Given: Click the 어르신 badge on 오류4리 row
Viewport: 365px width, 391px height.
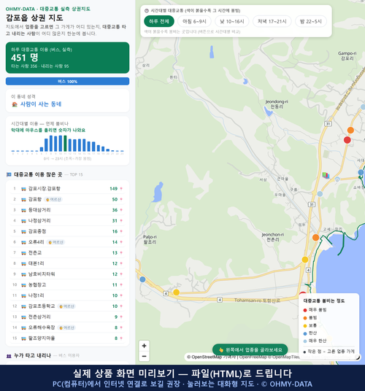Looking at the screenshot, I should pyautogui.click(x=55, y=242).
